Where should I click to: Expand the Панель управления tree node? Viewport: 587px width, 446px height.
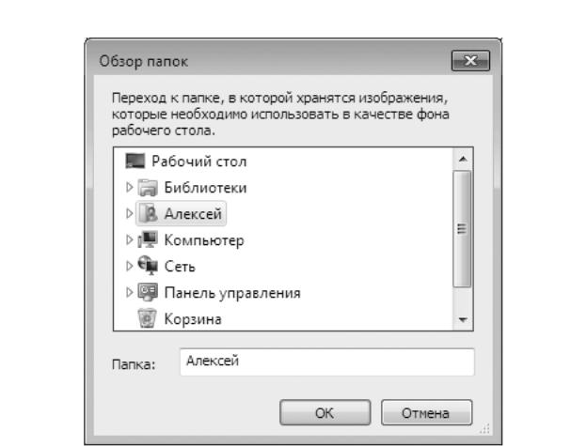point(129,292)
